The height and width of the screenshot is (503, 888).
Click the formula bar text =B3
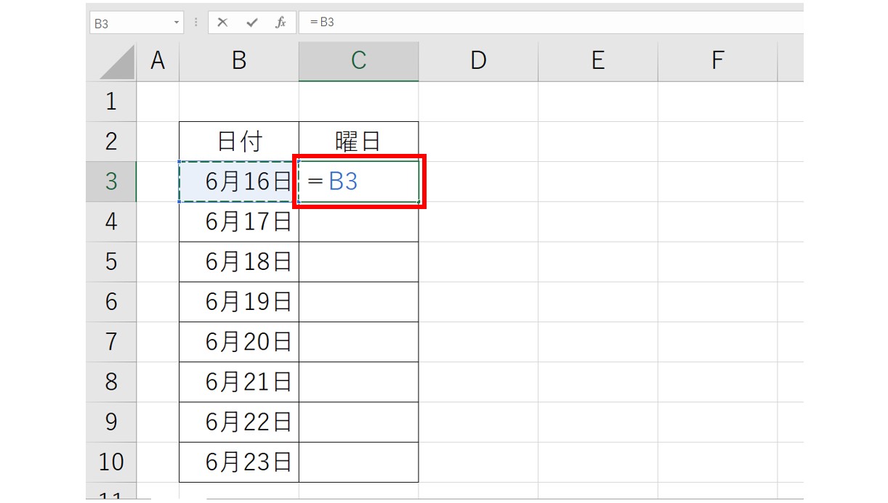click(322, 23)
